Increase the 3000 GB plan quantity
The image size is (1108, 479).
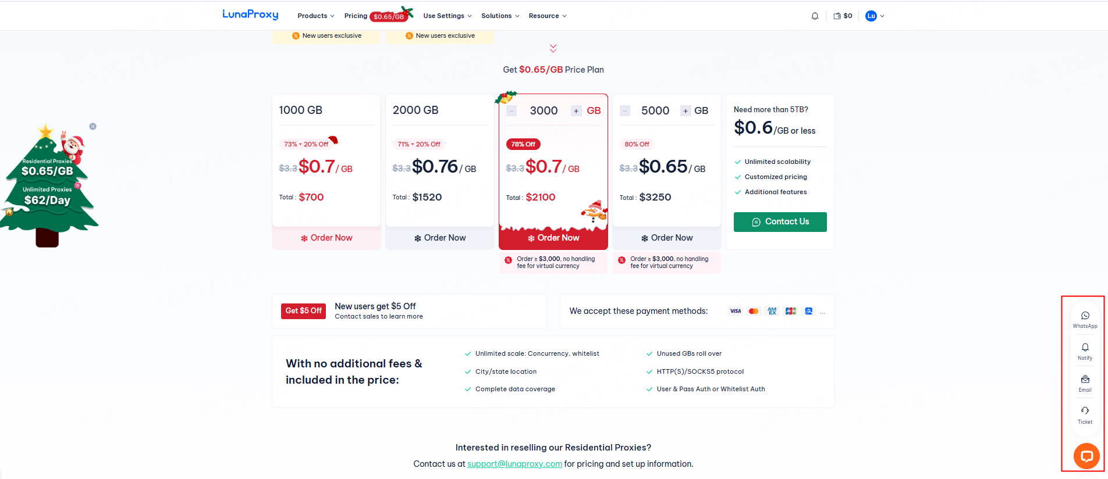(x=576, y=111)
